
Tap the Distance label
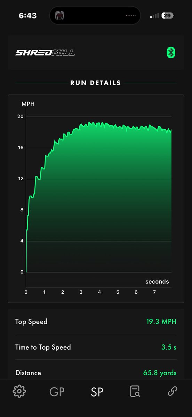[x=28, y=373]
